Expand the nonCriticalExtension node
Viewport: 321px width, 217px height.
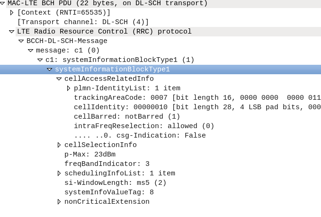59,202
